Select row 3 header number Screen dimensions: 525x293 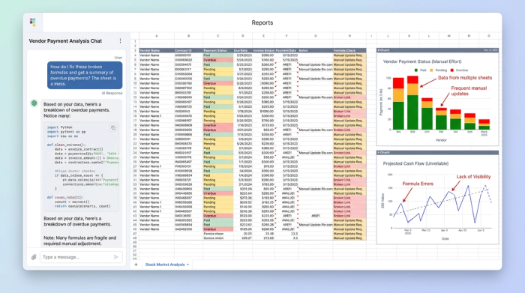(135, 50)
